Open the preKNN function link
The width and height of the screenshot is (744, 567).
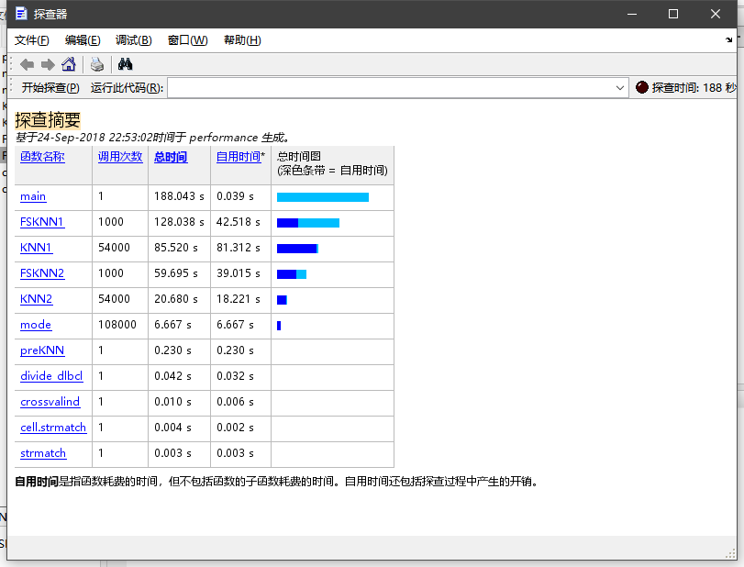pos(42,350)
